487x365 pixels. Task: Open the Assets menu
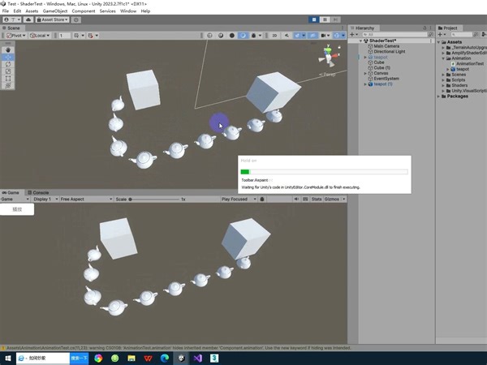coord(32,11)
